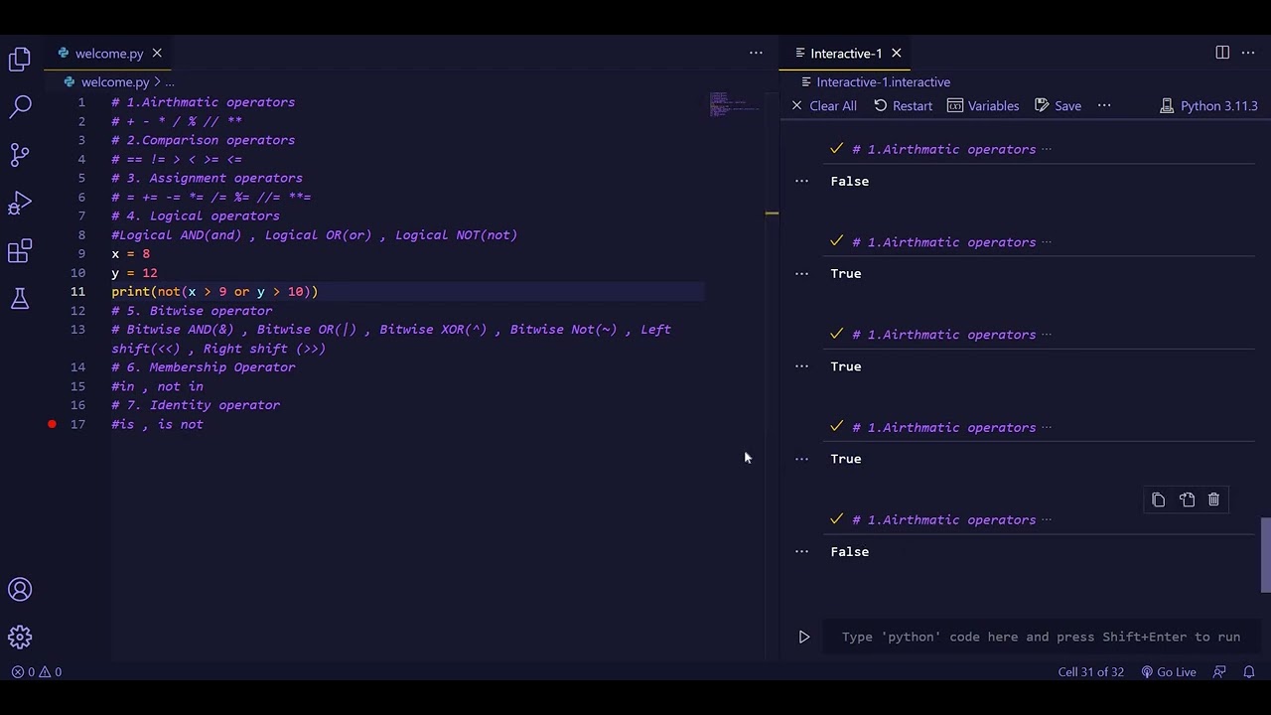Focus the python code input box
Image resolution: width=1271 pixels, height=715 pixels.
[x=1041, y=638]
